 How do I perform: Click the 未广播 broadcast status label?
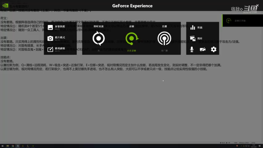tap(164, 51)
